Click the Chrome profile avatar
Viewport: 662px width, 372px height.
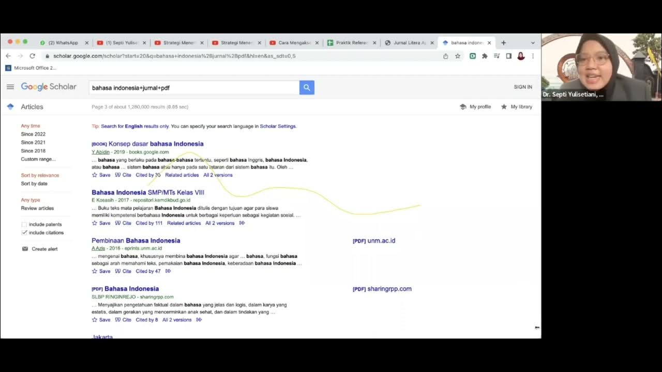point(521,56)
